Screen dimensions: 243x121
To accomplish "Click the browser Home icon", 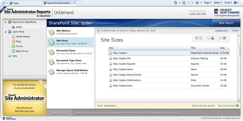I will click(176, 3).
